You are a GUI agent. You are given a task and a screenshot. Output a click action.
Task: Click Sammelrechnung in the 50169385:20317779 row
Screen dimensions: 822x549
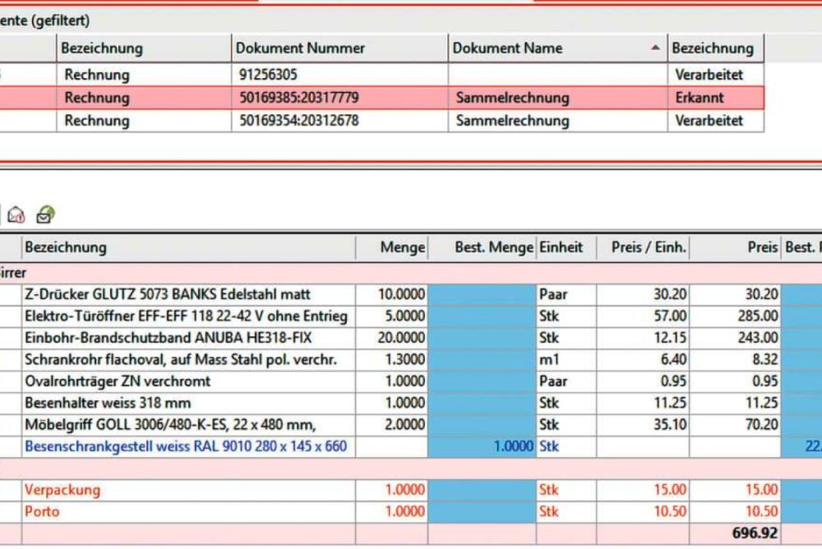coord(558,98)
